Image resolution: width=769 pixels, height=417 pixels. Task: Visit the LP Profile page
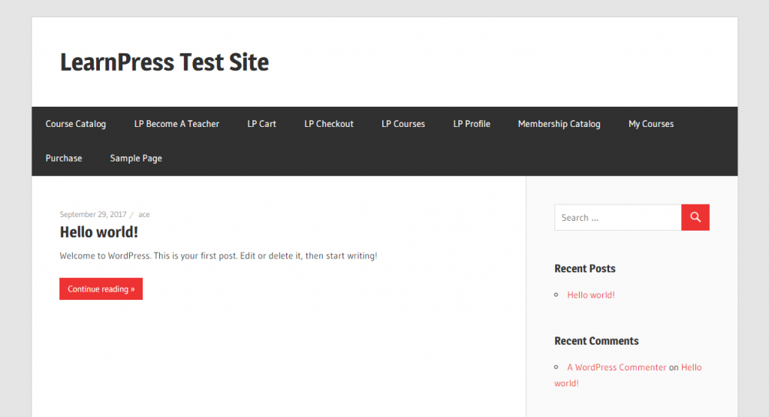pyautogui.click(x=472, y=124)
